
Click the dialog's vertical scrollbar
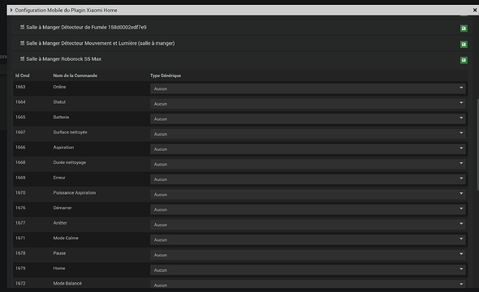point(477,144)
